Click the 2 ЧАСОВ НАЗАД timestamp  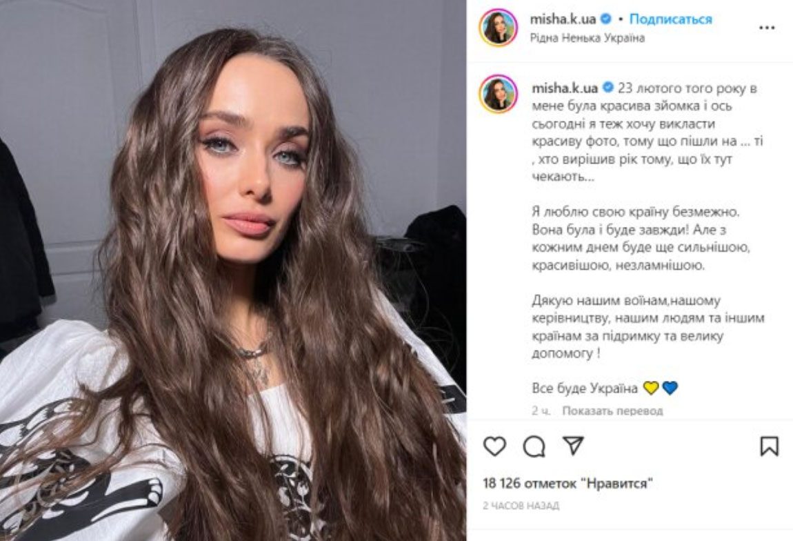pos(521,505)
